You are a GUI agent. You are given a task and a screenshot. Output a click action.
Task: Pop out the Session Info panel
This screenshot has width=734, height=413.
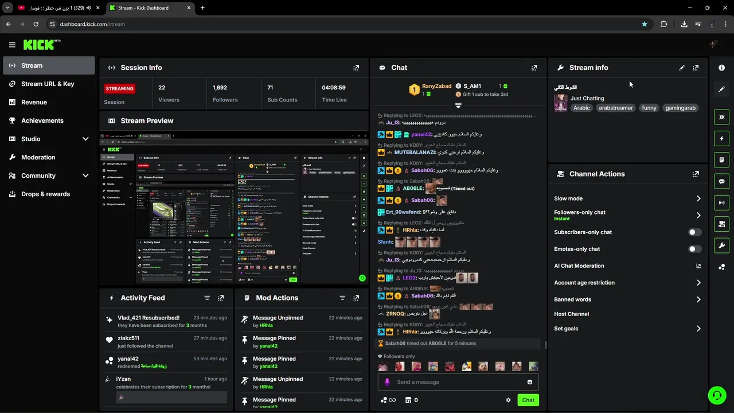(356, 68)
